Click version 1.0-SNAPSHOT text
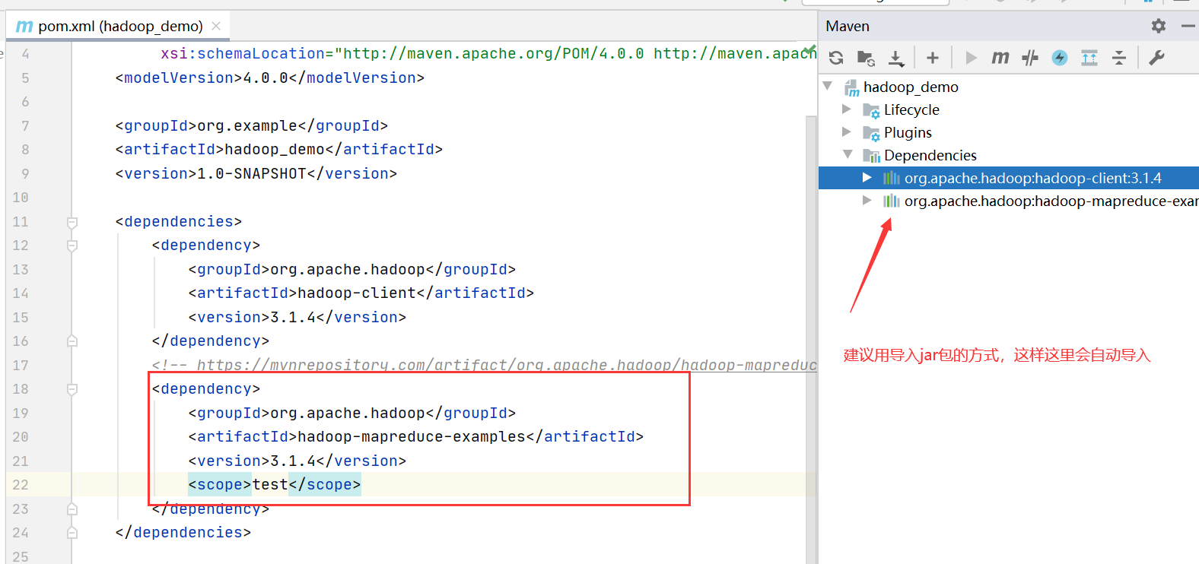 (252, 174)
